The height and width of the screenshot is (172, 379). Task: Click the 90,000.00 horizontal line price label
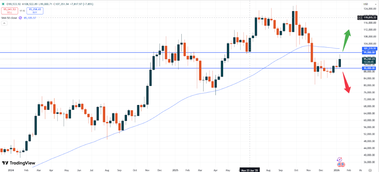(x=369, y=68)
